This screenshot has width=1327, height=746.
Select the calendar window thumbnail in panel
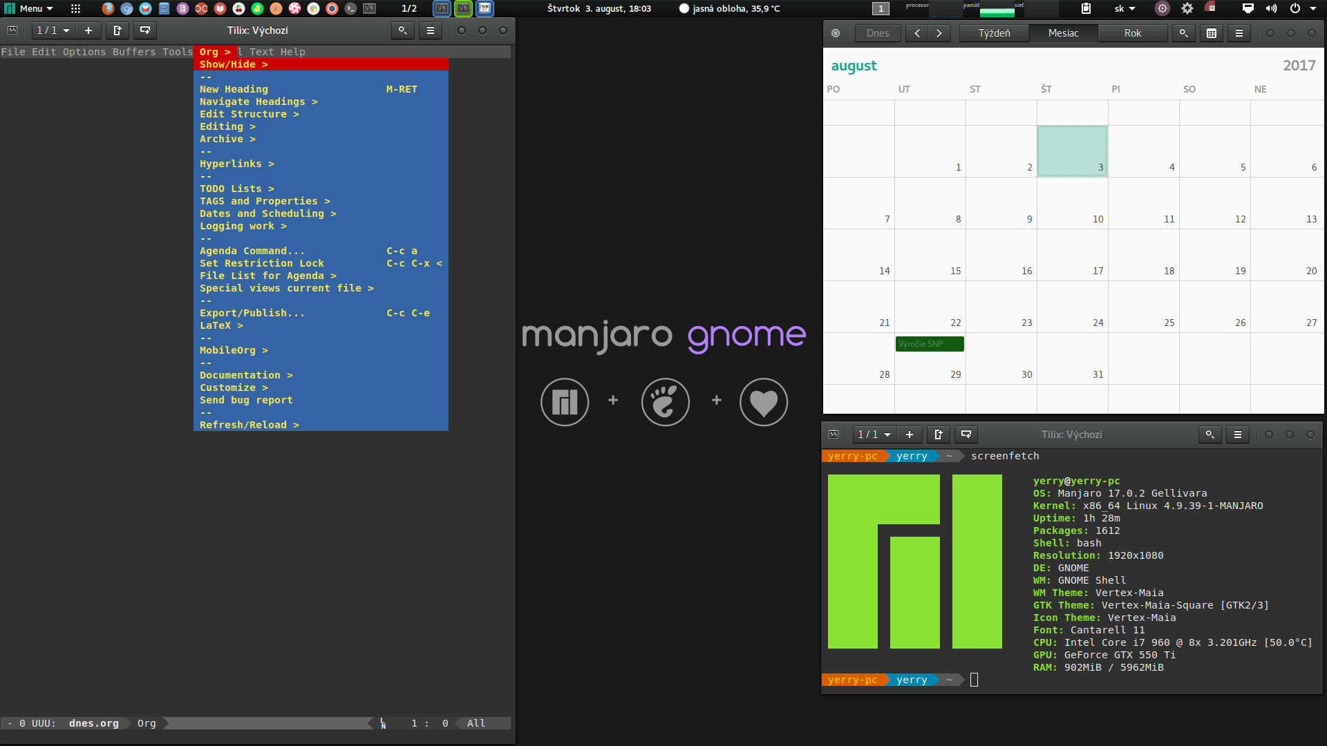[485, 9]
